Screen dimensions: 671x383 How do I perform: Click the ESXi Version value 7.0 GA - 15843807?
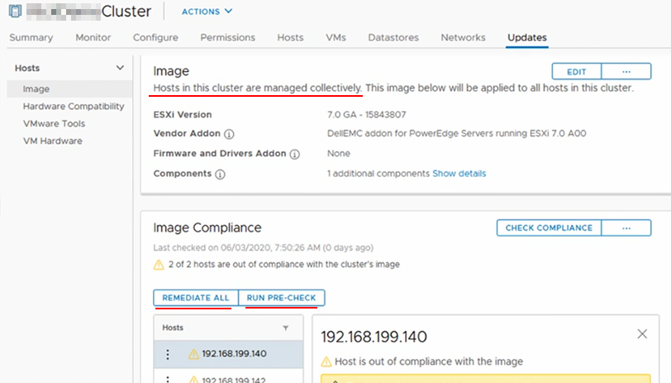click(x=367, y=115)
